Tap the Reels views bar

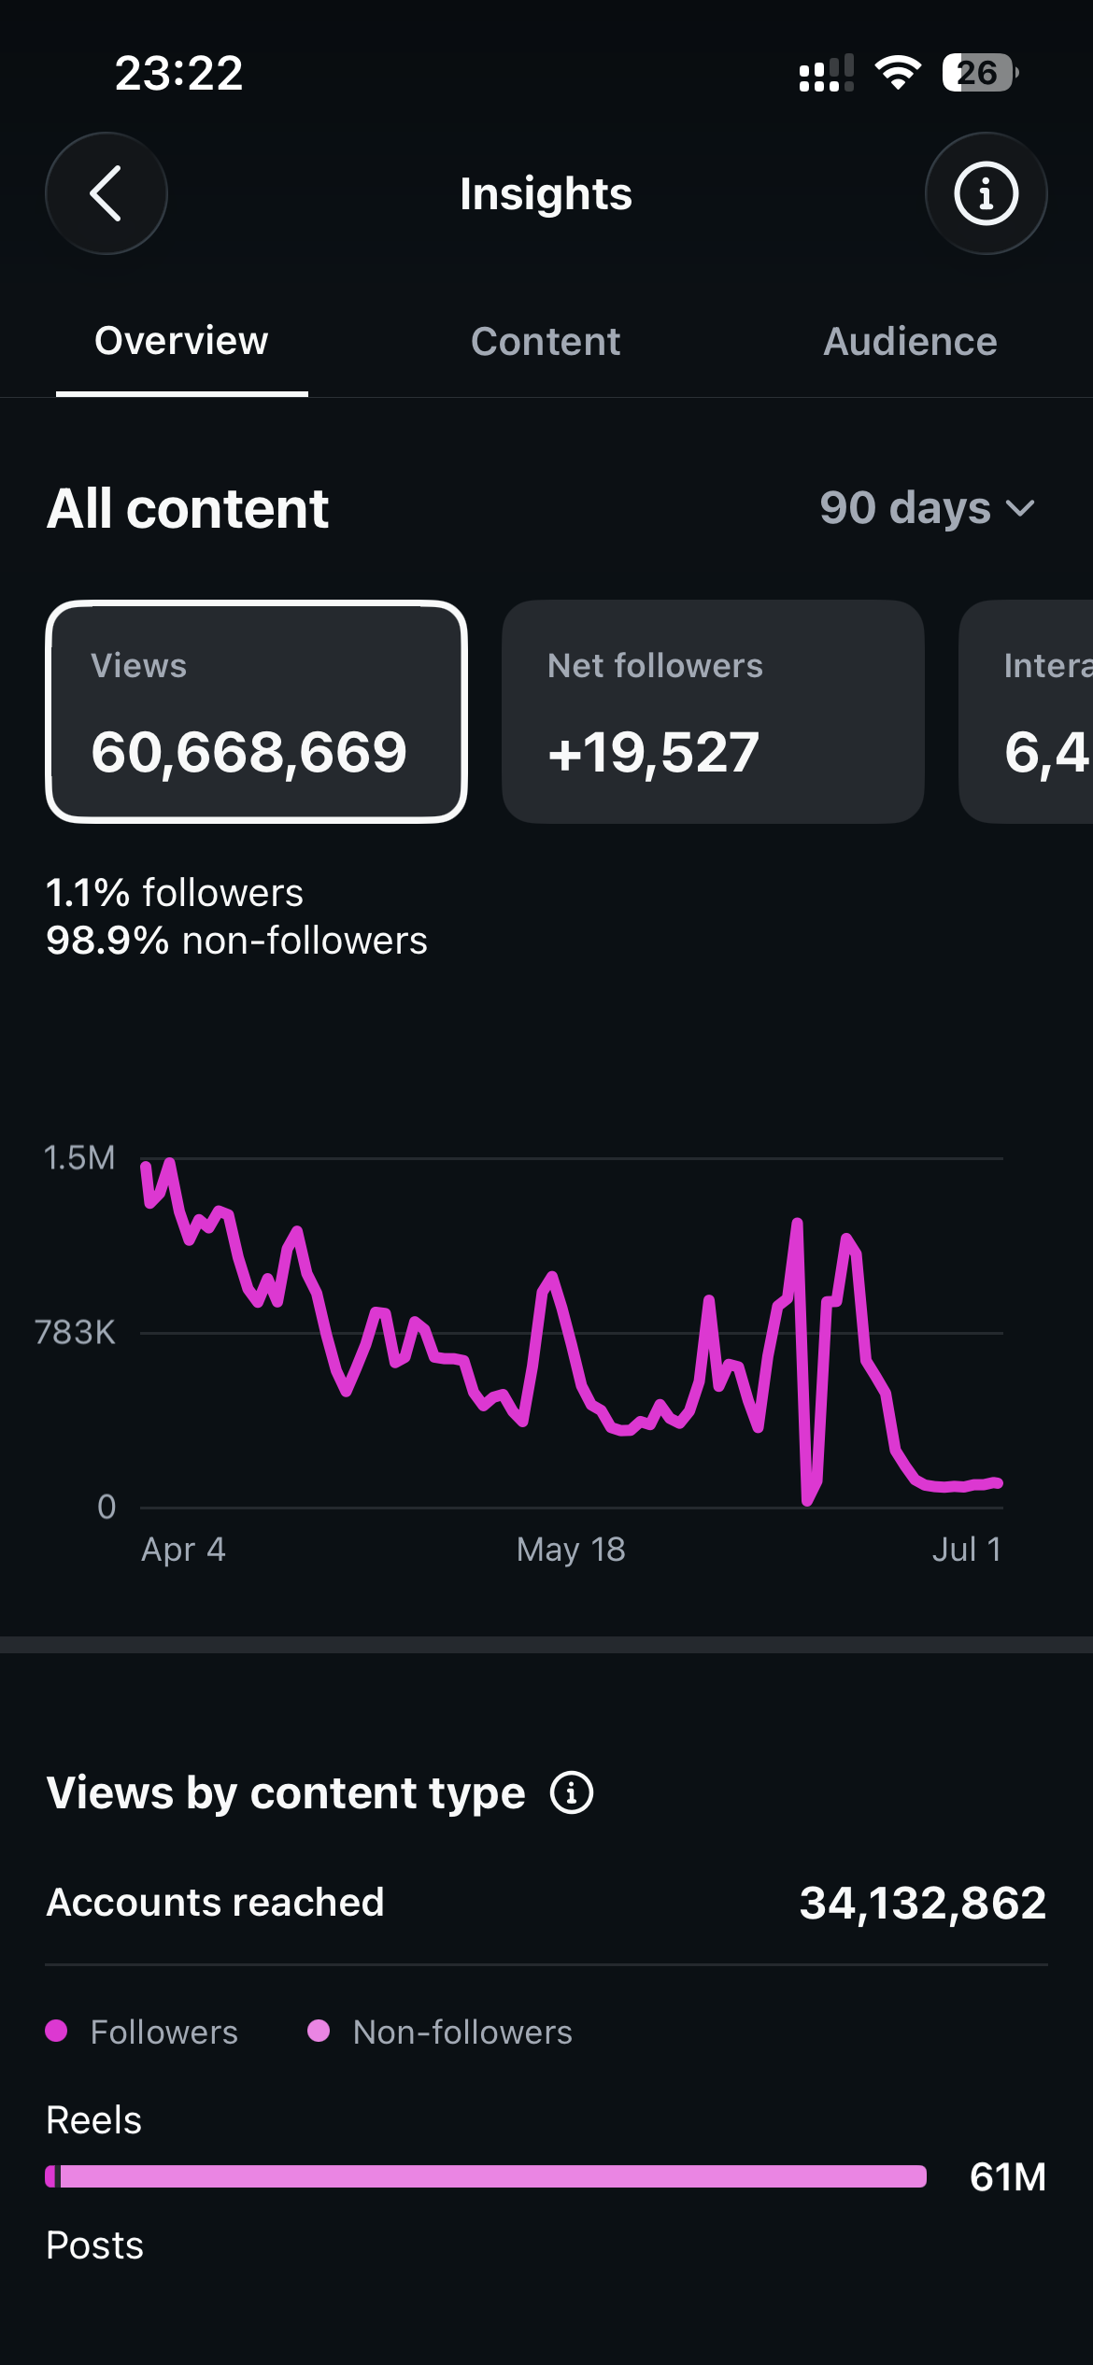486,2176
